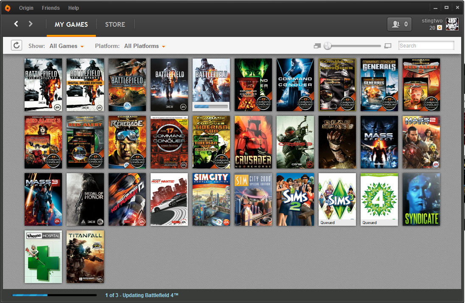Select the Theme Hospital game tile
465x303 pixels.
(43, 256)
